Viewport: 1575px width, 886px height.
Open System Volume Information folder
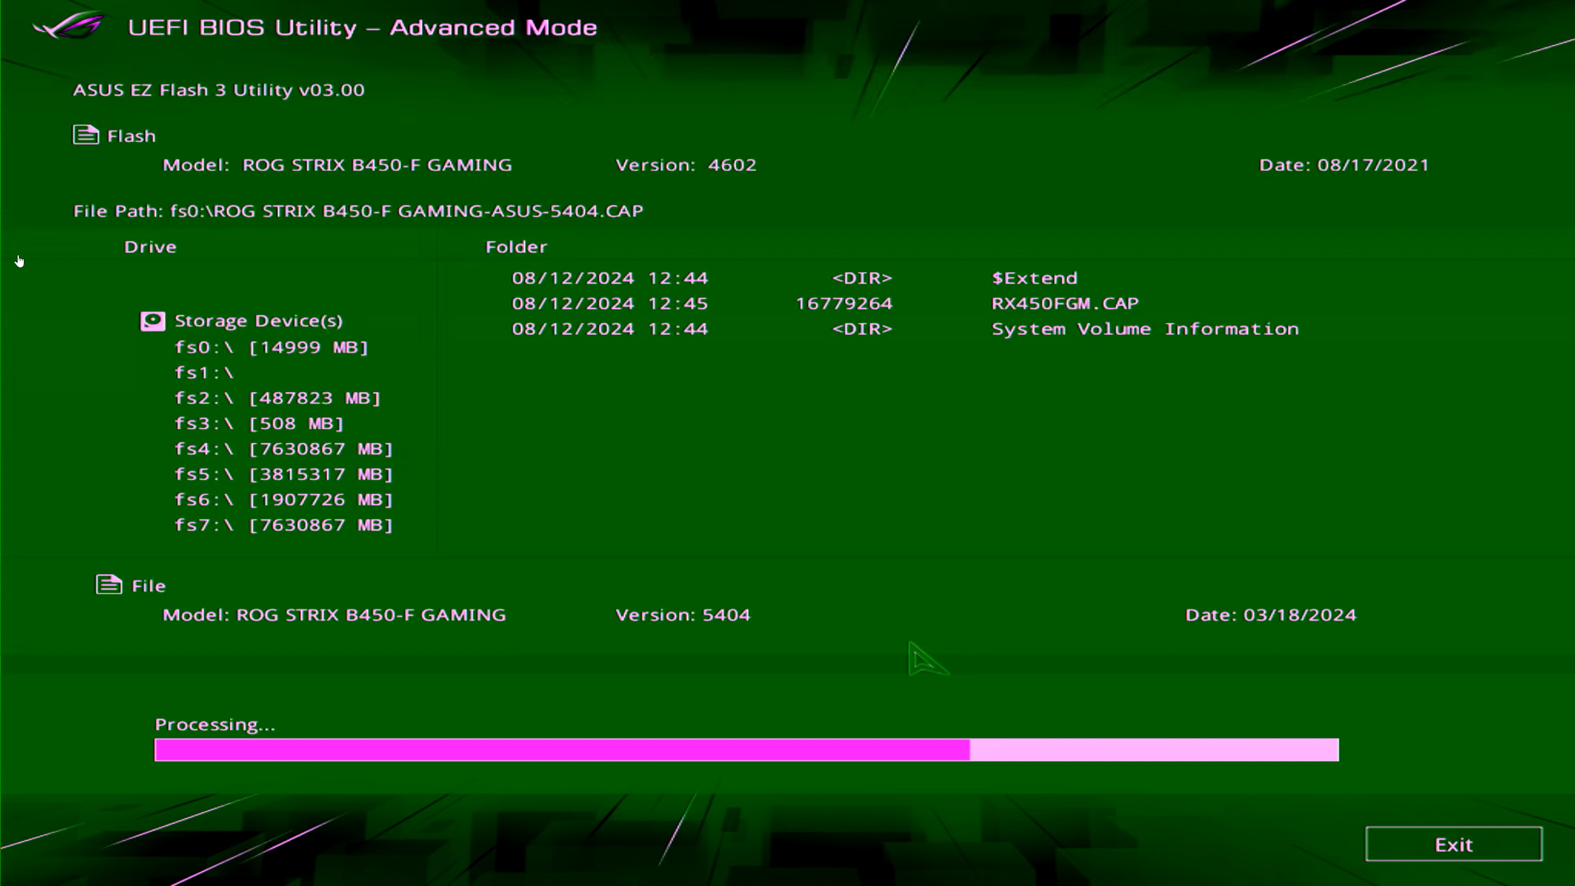coord(1145,329)
